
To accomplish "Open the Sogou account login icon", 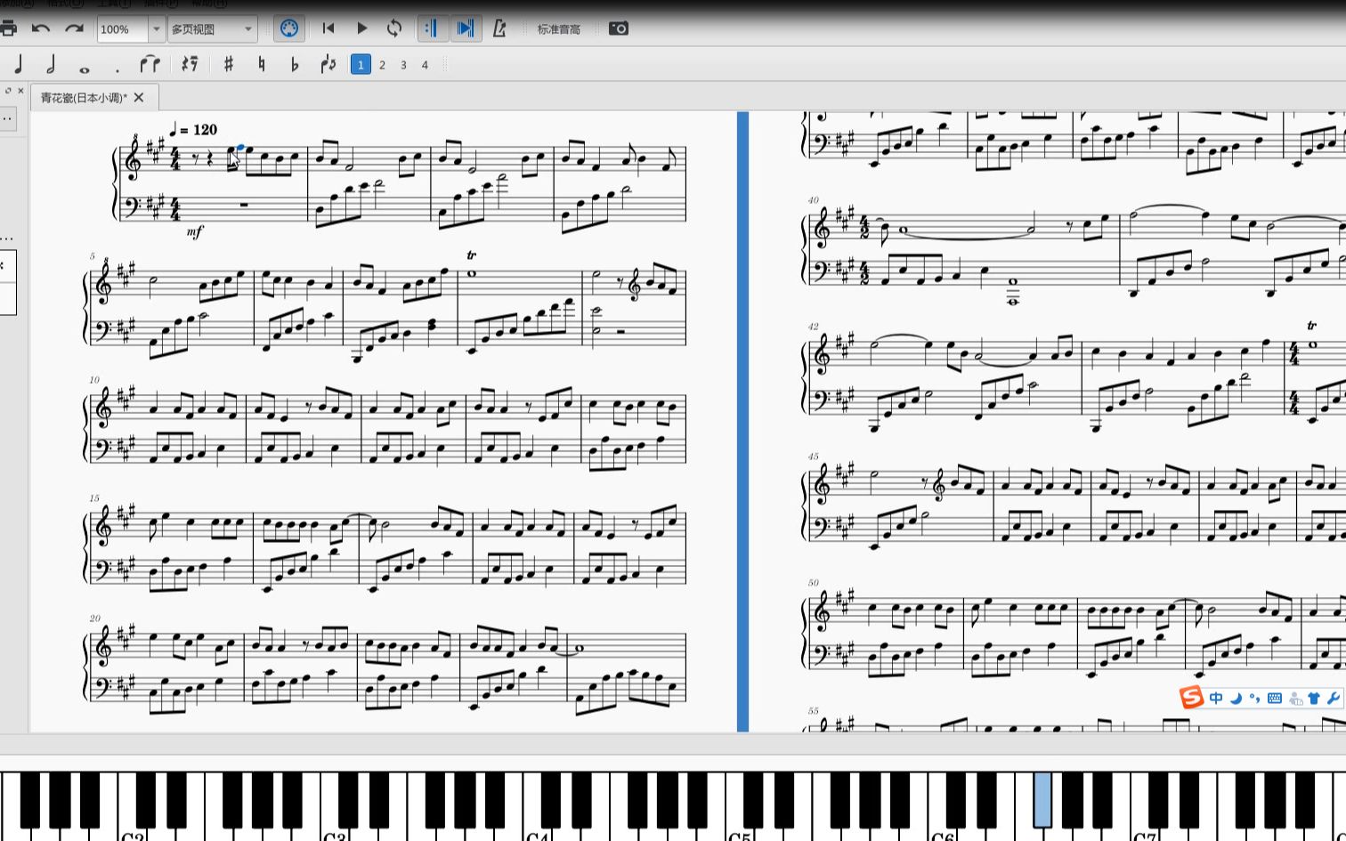I will tap(1295, 699).
